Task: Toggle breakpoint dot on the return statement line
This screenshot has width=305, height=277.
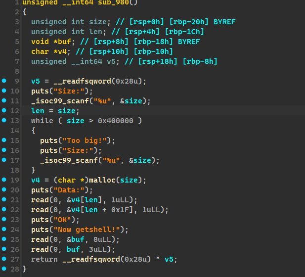Action: [4, 259]
